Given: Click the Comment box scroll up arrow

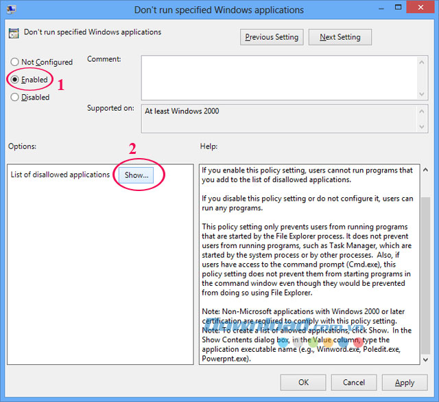Looking at the screenshot, I should point(422,62).
